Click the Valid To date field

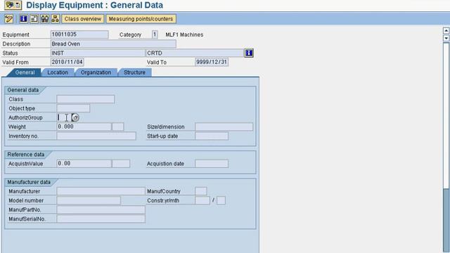[x=212, y=62]
